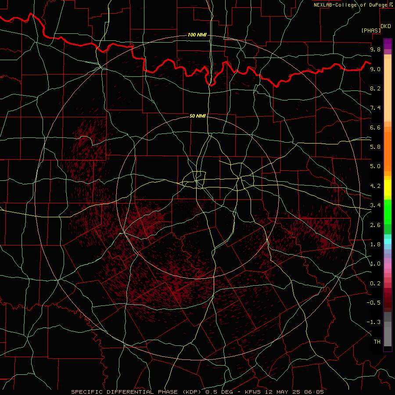Click the 5.0 value on the color scale
Screen dimensions: 395x395
tap(375, 166)
